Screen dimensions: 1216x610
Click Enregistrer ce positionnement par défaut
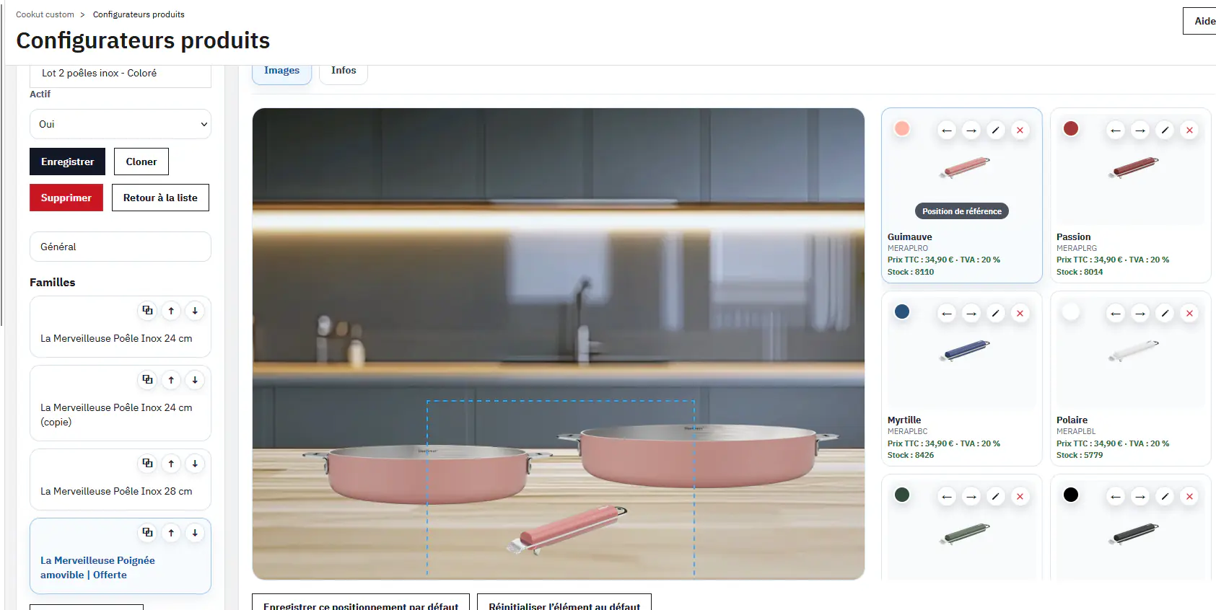tap(361, 604)
